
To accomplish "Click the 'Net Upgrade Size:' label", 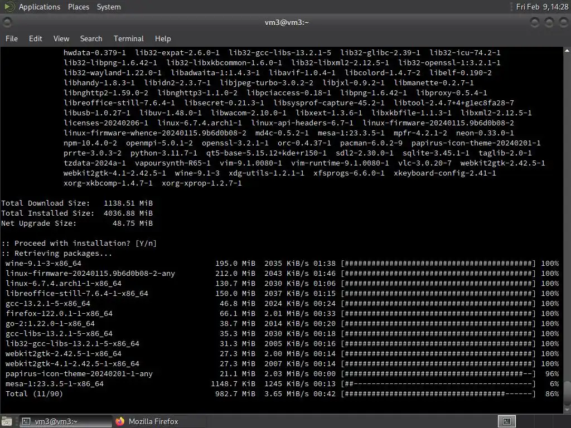I will 39,223.
